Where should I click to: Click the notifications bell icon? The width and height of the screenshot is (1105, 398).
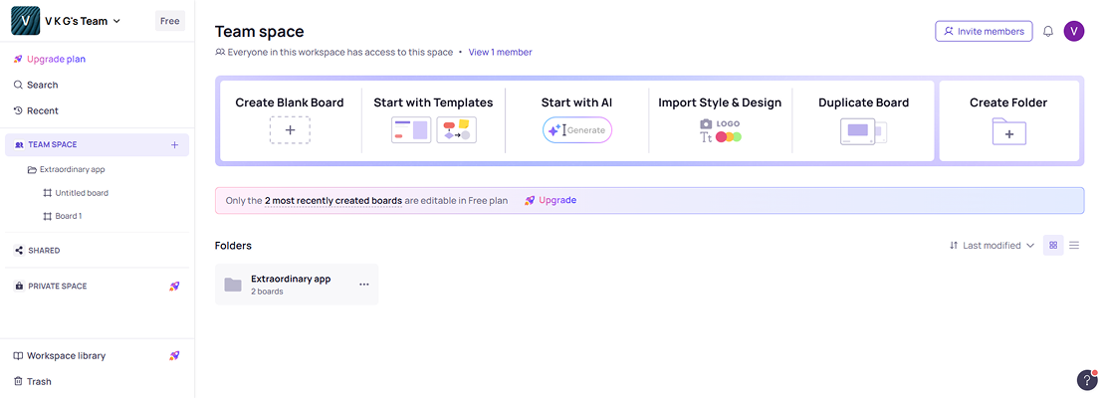[1048, 32]
